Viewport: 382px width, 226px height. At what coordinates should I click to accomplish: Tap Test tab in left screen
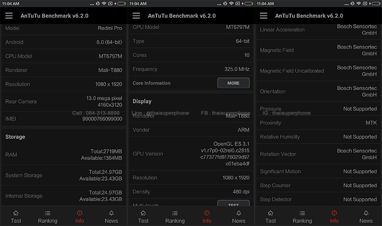16,217
